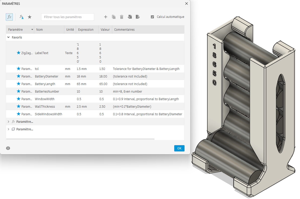Toggle favorite star for BatteriesNumber
This screenshot has height=199, width=300.
[19, 91]
